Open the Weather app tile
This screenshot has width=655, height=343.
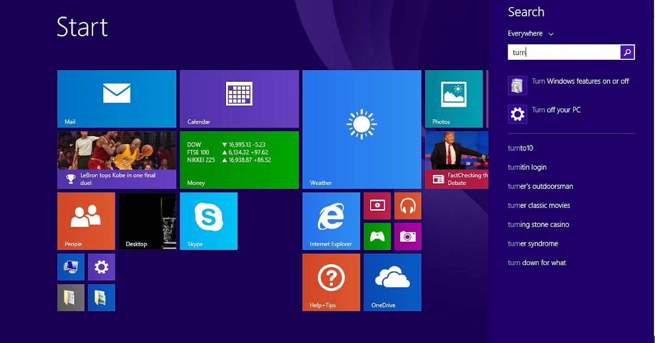[x=361, y=129]
